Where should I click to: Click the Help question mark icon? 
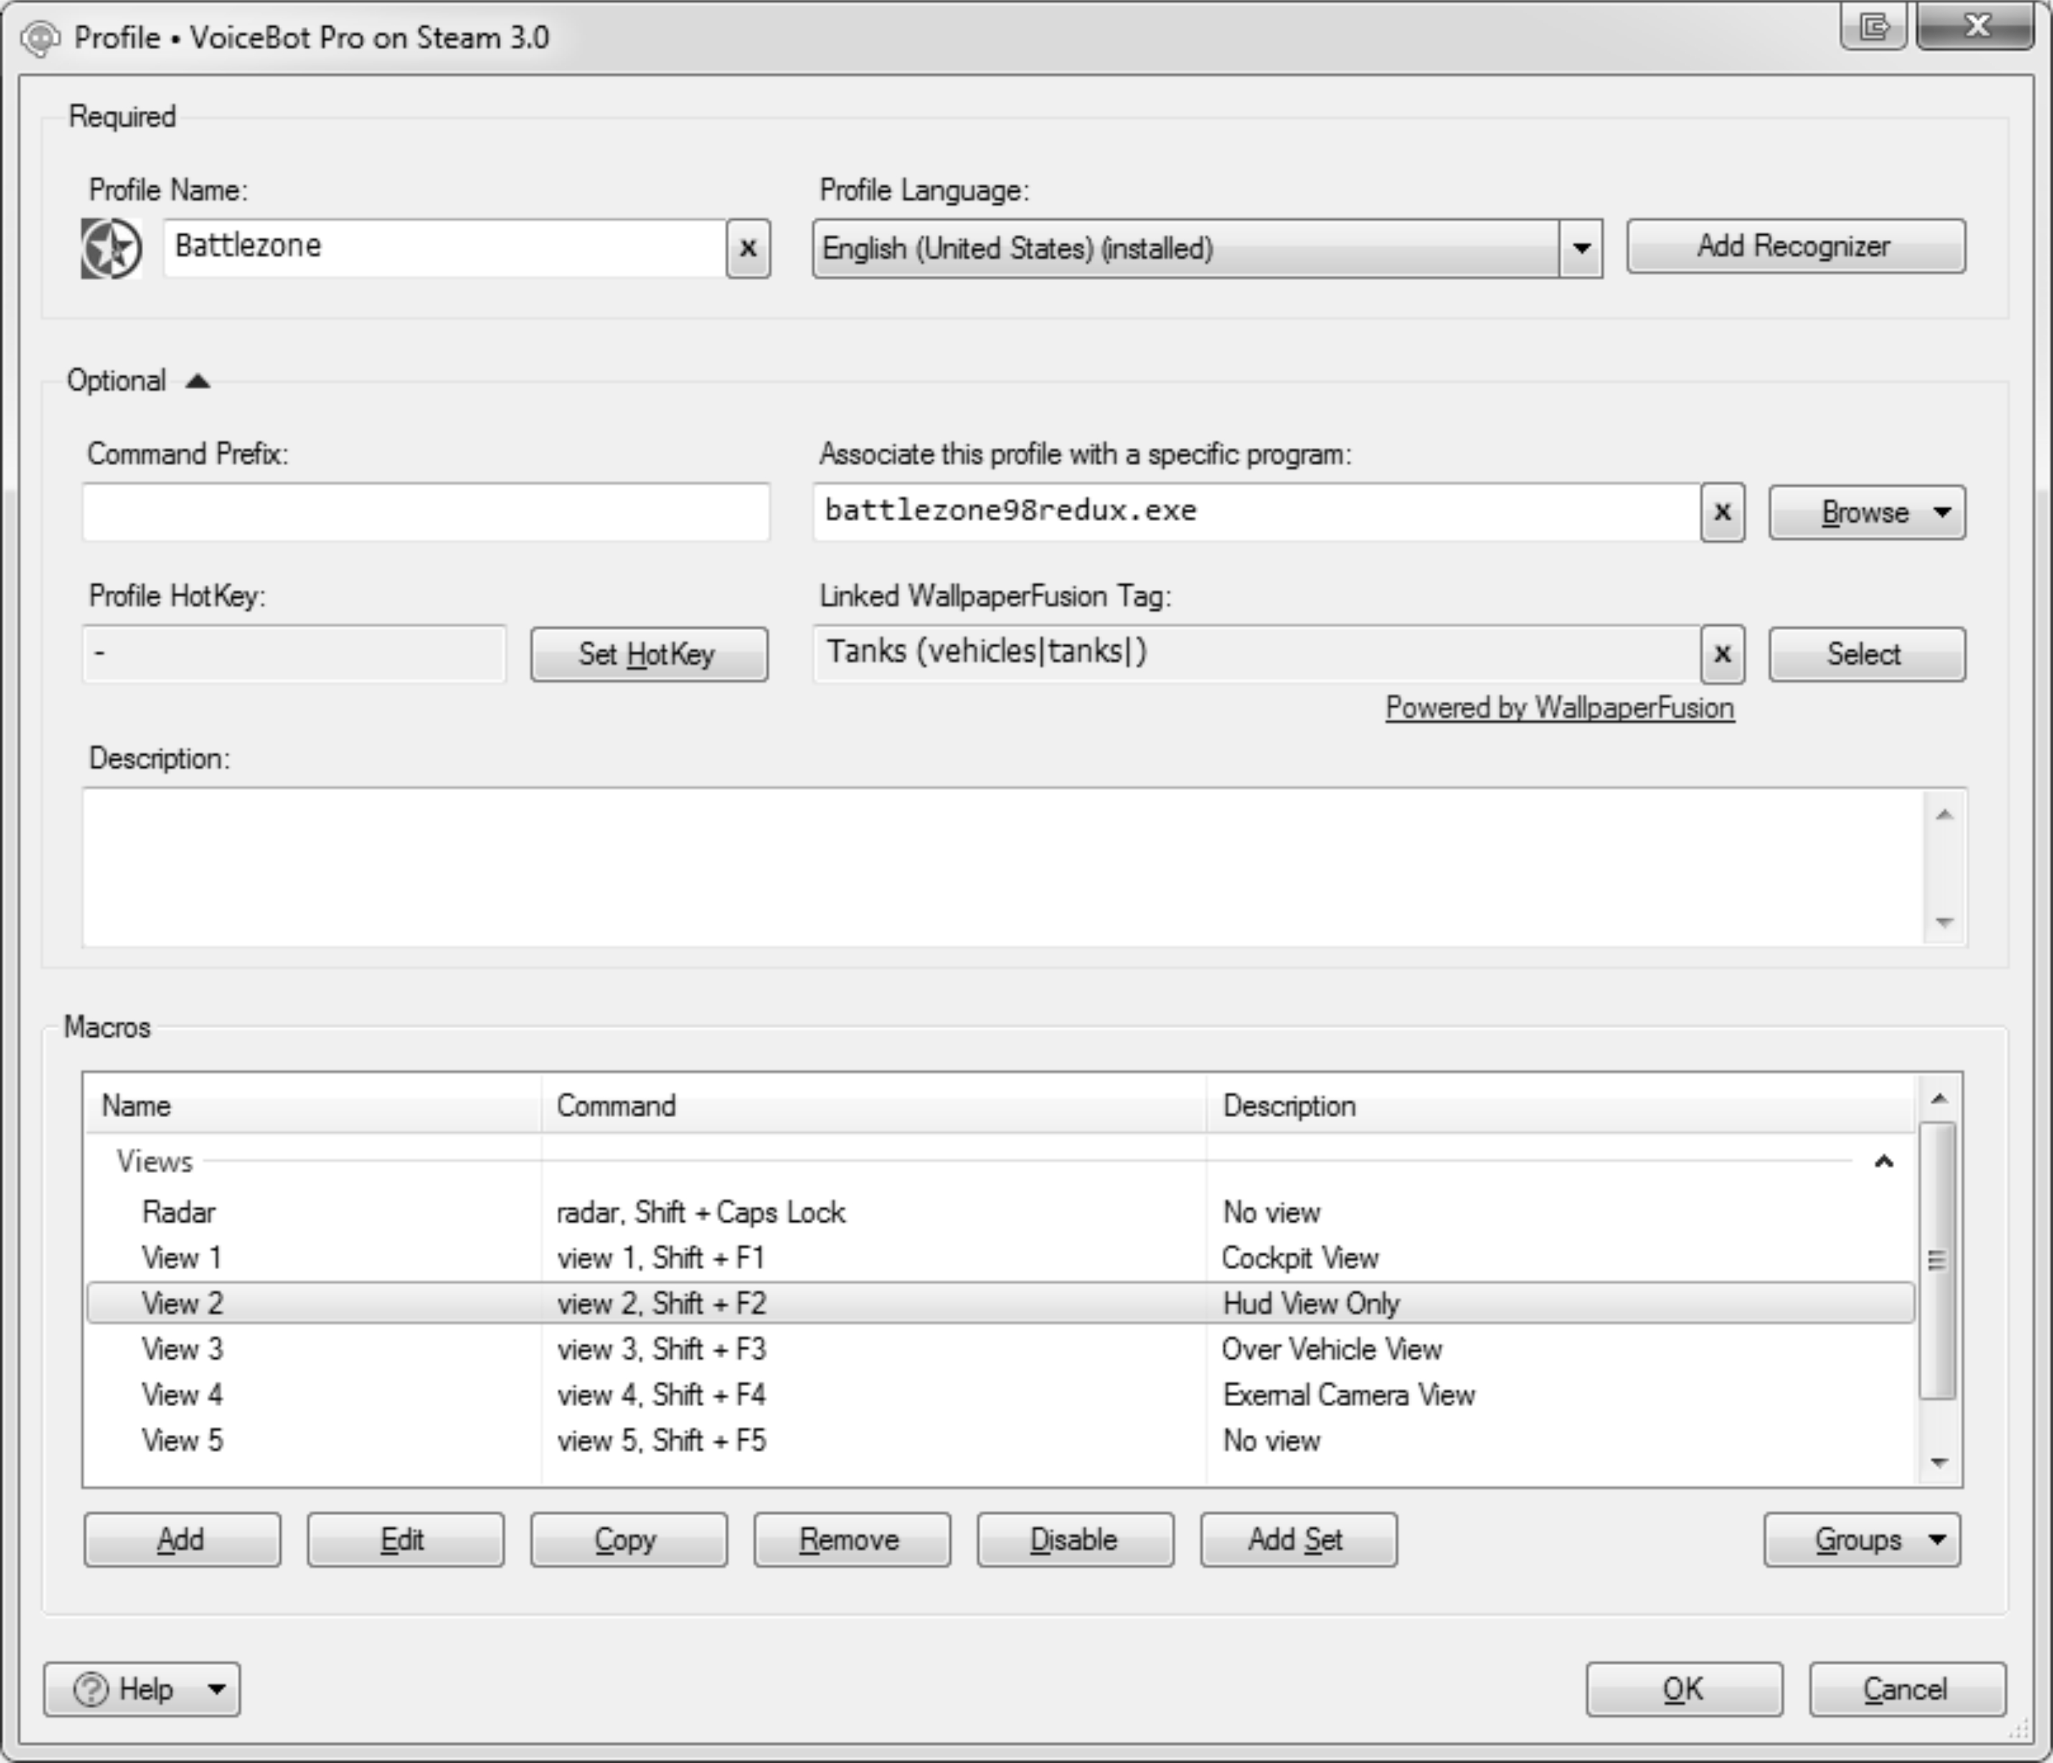(91, 1690)
